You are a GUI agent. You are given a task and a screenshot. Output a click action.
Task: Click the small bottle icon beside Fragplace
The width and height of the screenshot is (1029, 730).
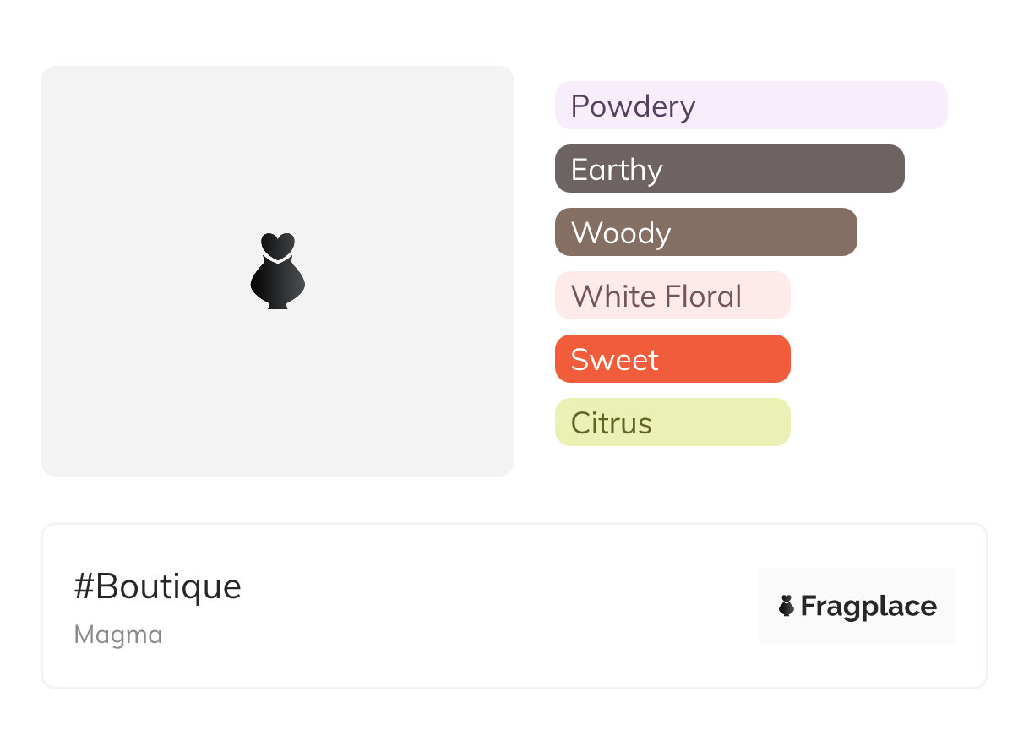click(x=787, y=606)
